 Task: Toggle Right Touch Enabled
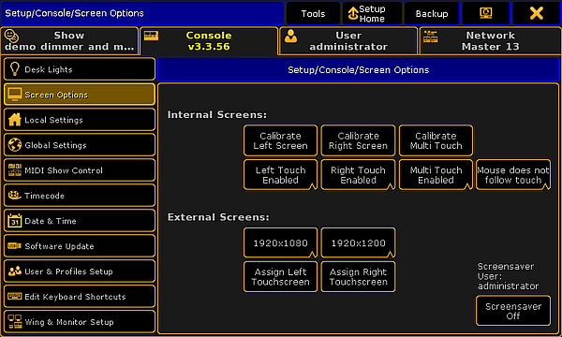358,175
